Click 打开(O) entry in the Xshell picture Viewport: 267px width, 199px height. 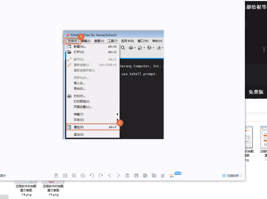coord(93,52)
